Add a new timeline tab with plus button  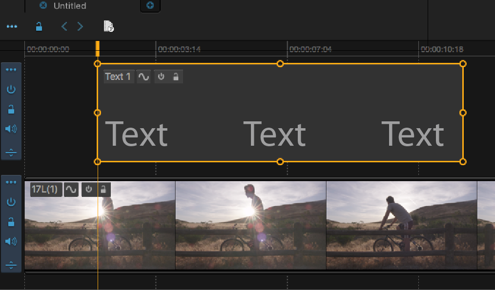150,5
